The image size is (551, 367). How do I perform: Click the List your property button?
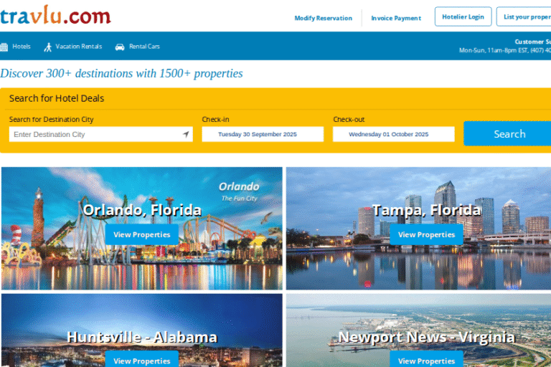pyautogui.click(x=525, y=17)
